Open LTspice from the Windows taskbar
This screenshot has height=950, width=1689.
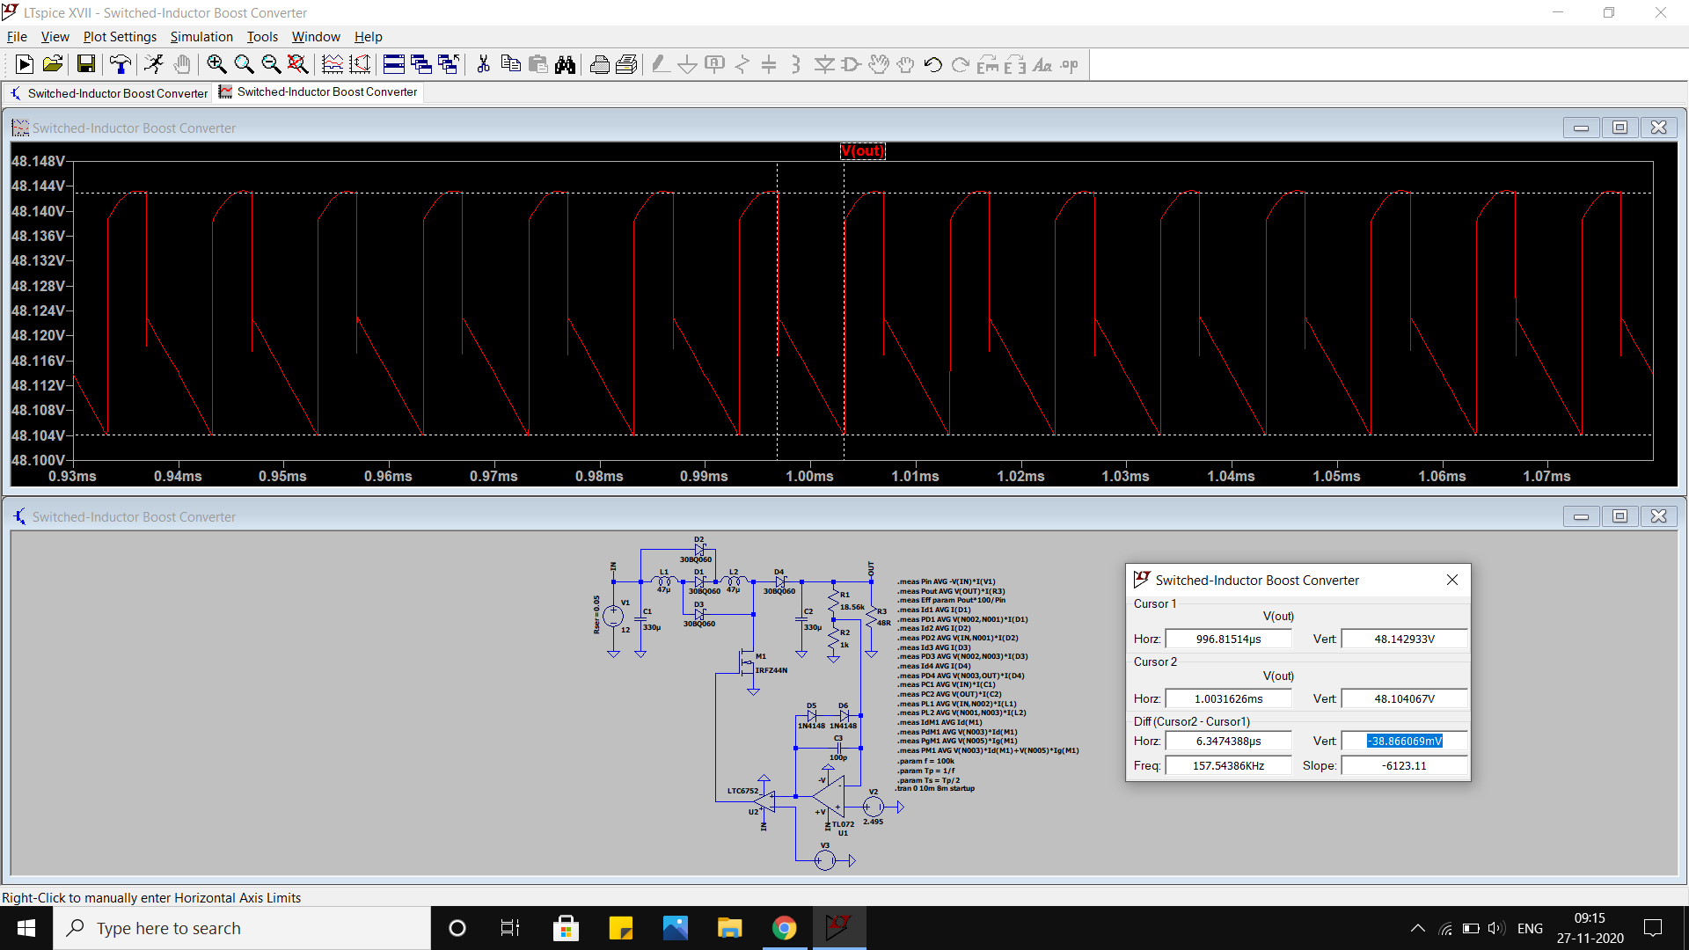(x=838, y=927)
